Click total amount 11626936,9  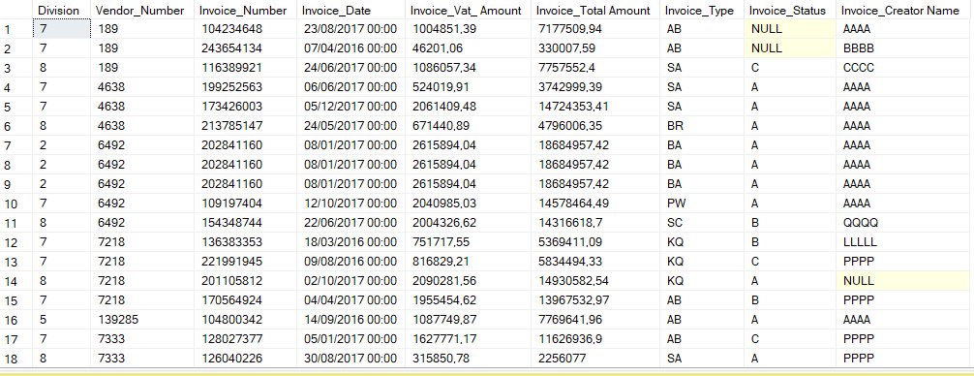[569, 339]
